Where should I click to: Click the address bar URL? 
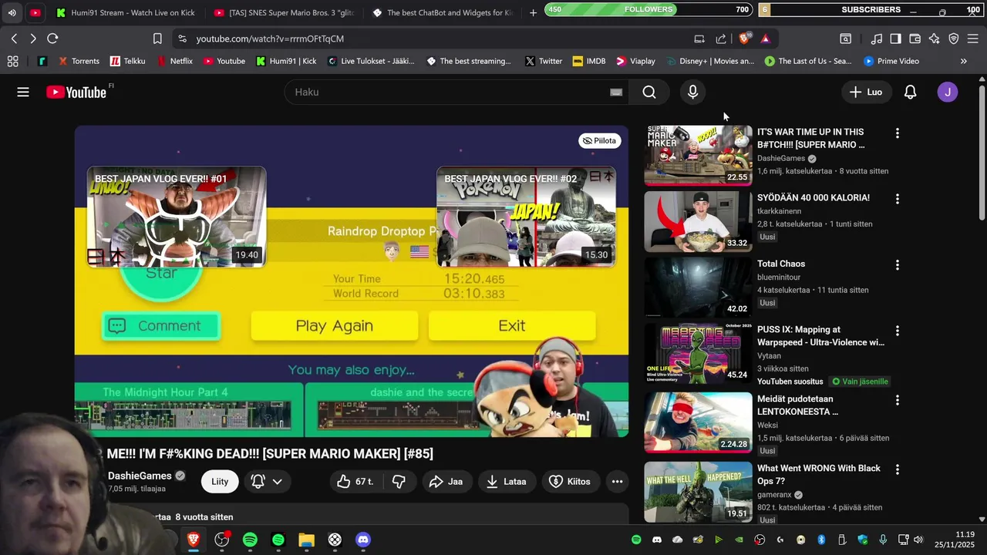coord(270,39)
